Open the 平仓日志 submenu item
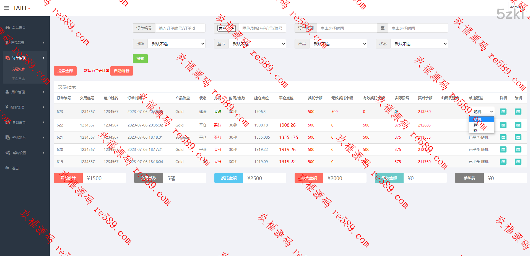 (x=18, y=79)
